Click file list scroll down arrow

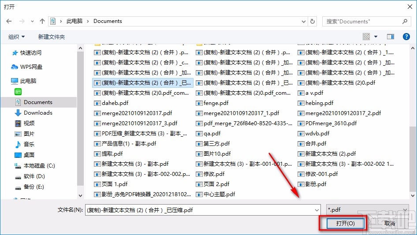413,196
